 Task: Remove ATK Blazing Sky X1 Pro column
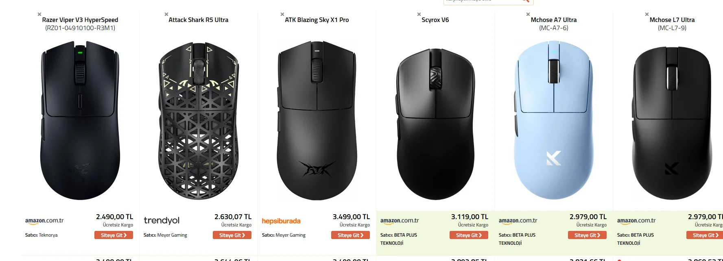(282, 14)
